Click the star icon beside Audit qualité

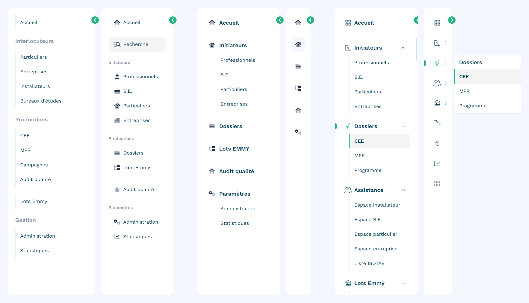pyautogui.click(x=117, y=190)
